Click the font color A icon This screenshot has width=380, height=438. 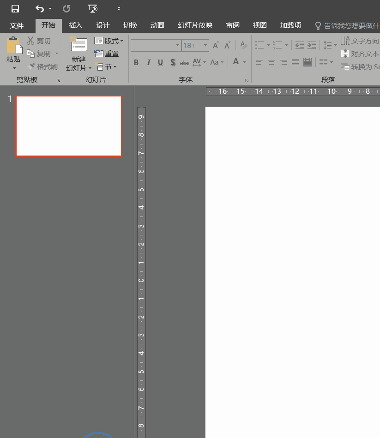click(x=236, y=62)
